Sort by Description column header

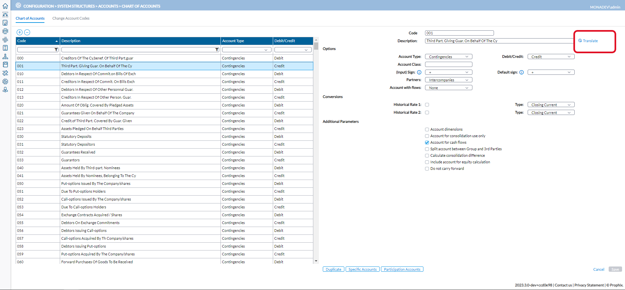[140, 41]
